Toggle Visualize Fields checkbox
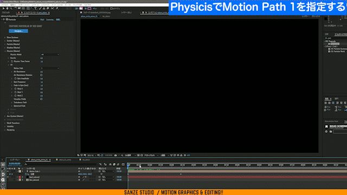Viewport: 347px width, 195px height. point(41,99)
